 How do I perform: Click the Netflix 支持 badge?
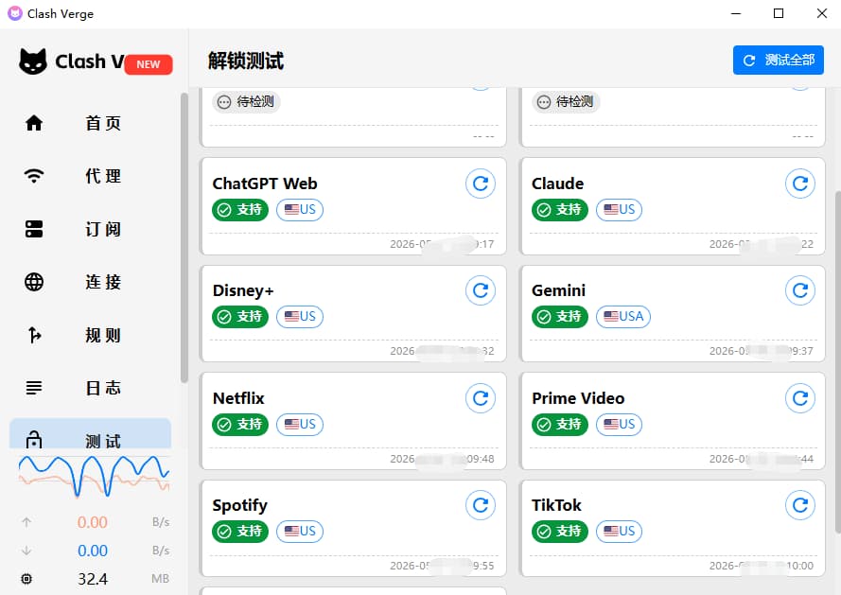coord(240,424)
